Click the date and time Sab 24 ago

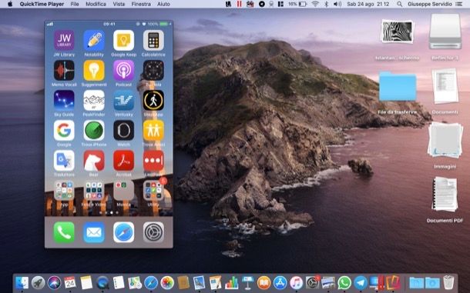coord(368,4)
